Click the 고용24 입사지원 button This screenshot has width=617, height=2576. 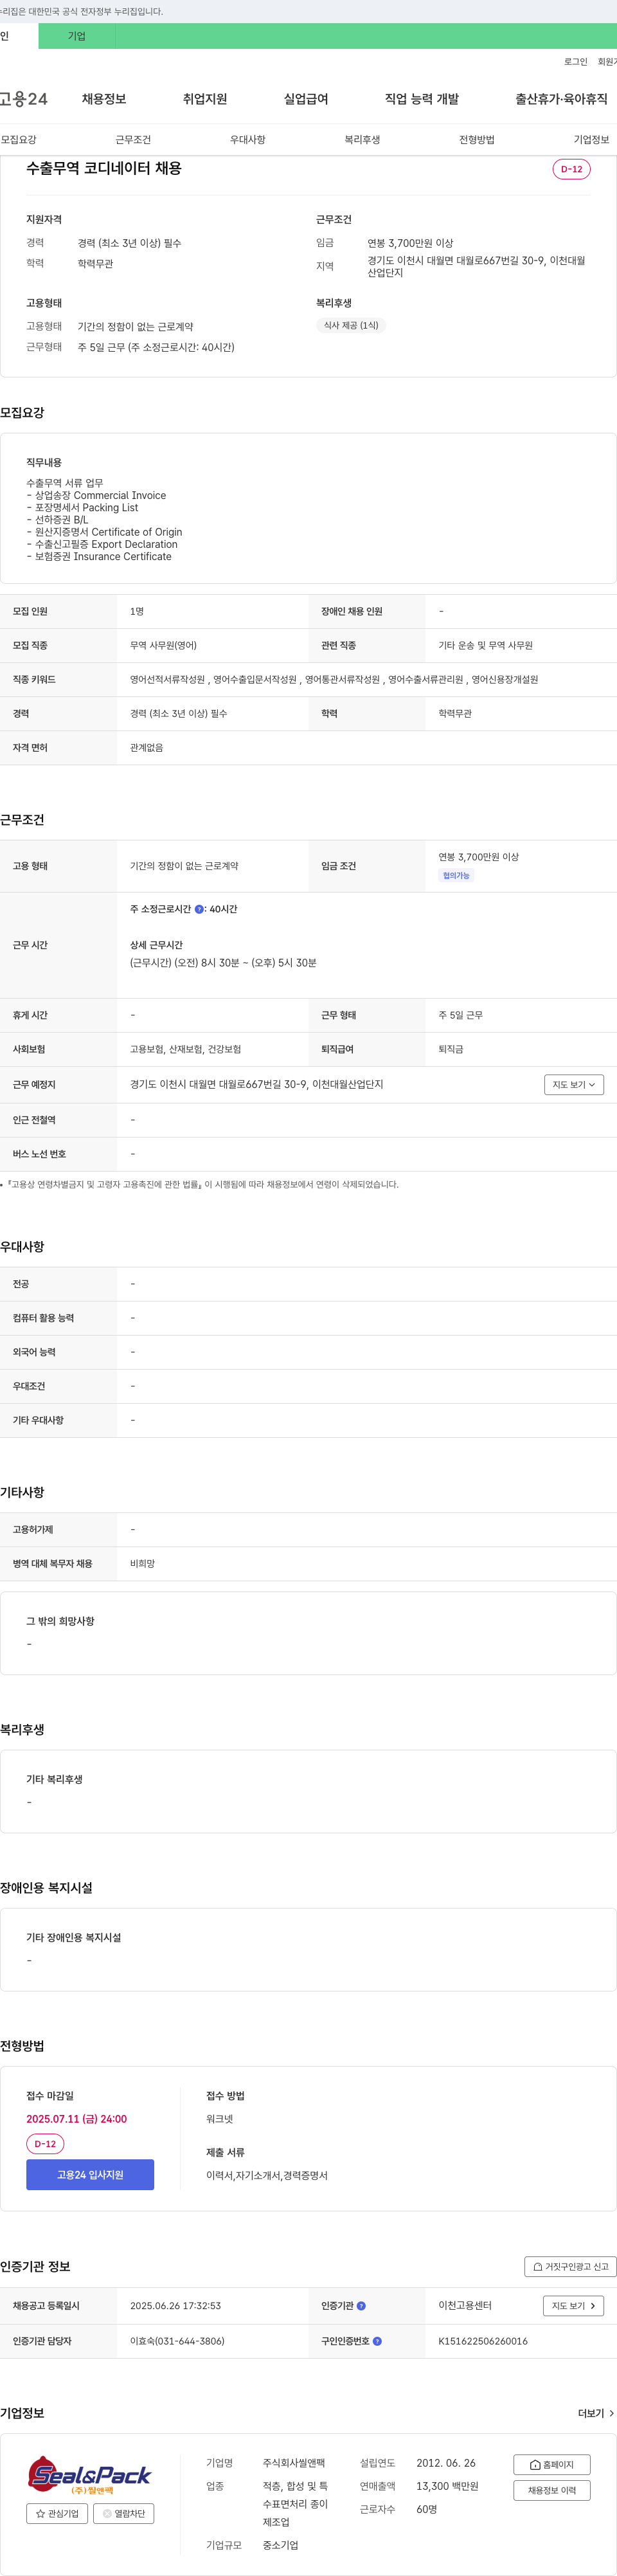[90, 2175]
